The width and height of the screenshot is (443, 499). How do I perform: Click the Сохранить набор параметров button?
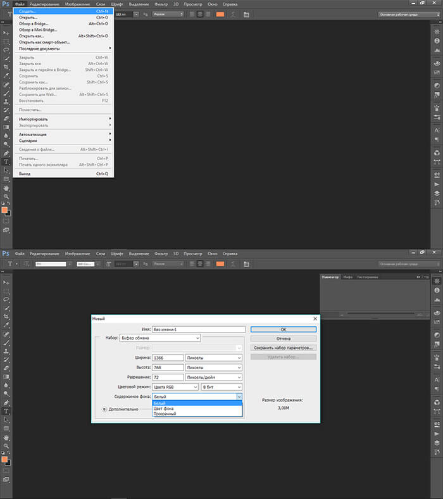point(283,348)
